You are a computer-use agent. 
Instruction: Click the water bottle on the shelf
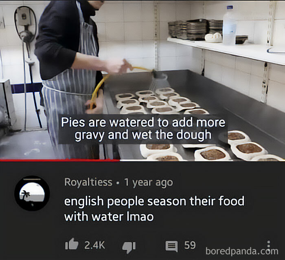(229, 26)
